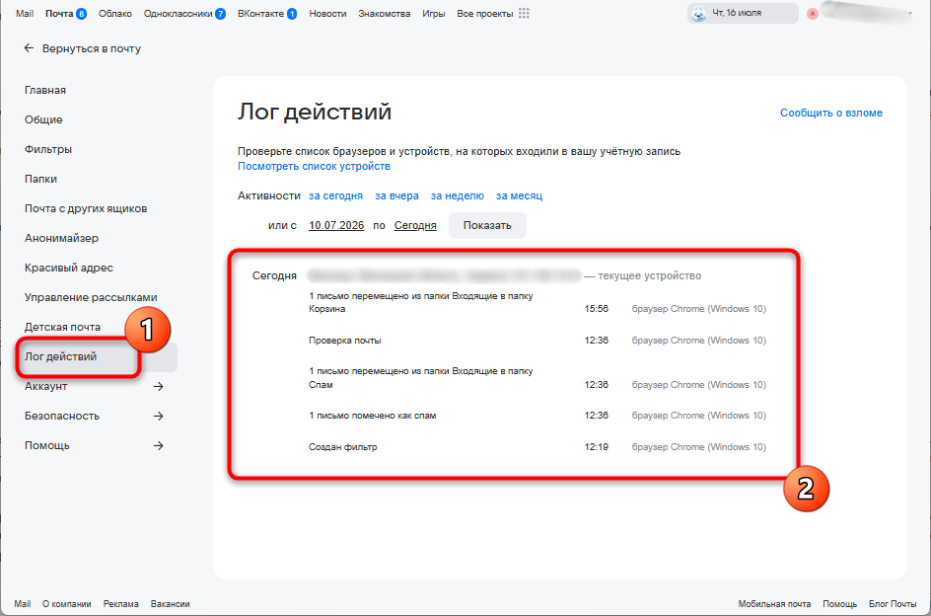931x616 pixels.
Task: Open the Детская почта section
Action: pos(62,327)
